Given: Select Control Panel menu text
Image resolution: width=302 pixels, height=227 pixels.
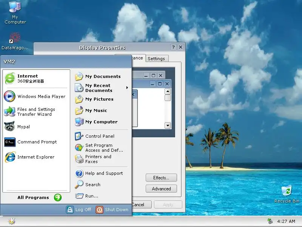Looking at the screenshot, I should tap(100, 136).
